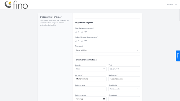Select Nein for 'Haben Sie eine Steuernummer?'
The height and width of the screenshot is (101, 180).
click(82, 41)
